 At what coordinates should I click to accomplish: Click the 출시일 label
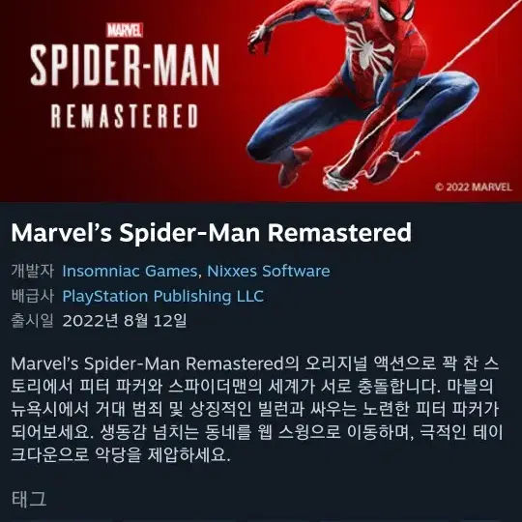coord(32,321)
